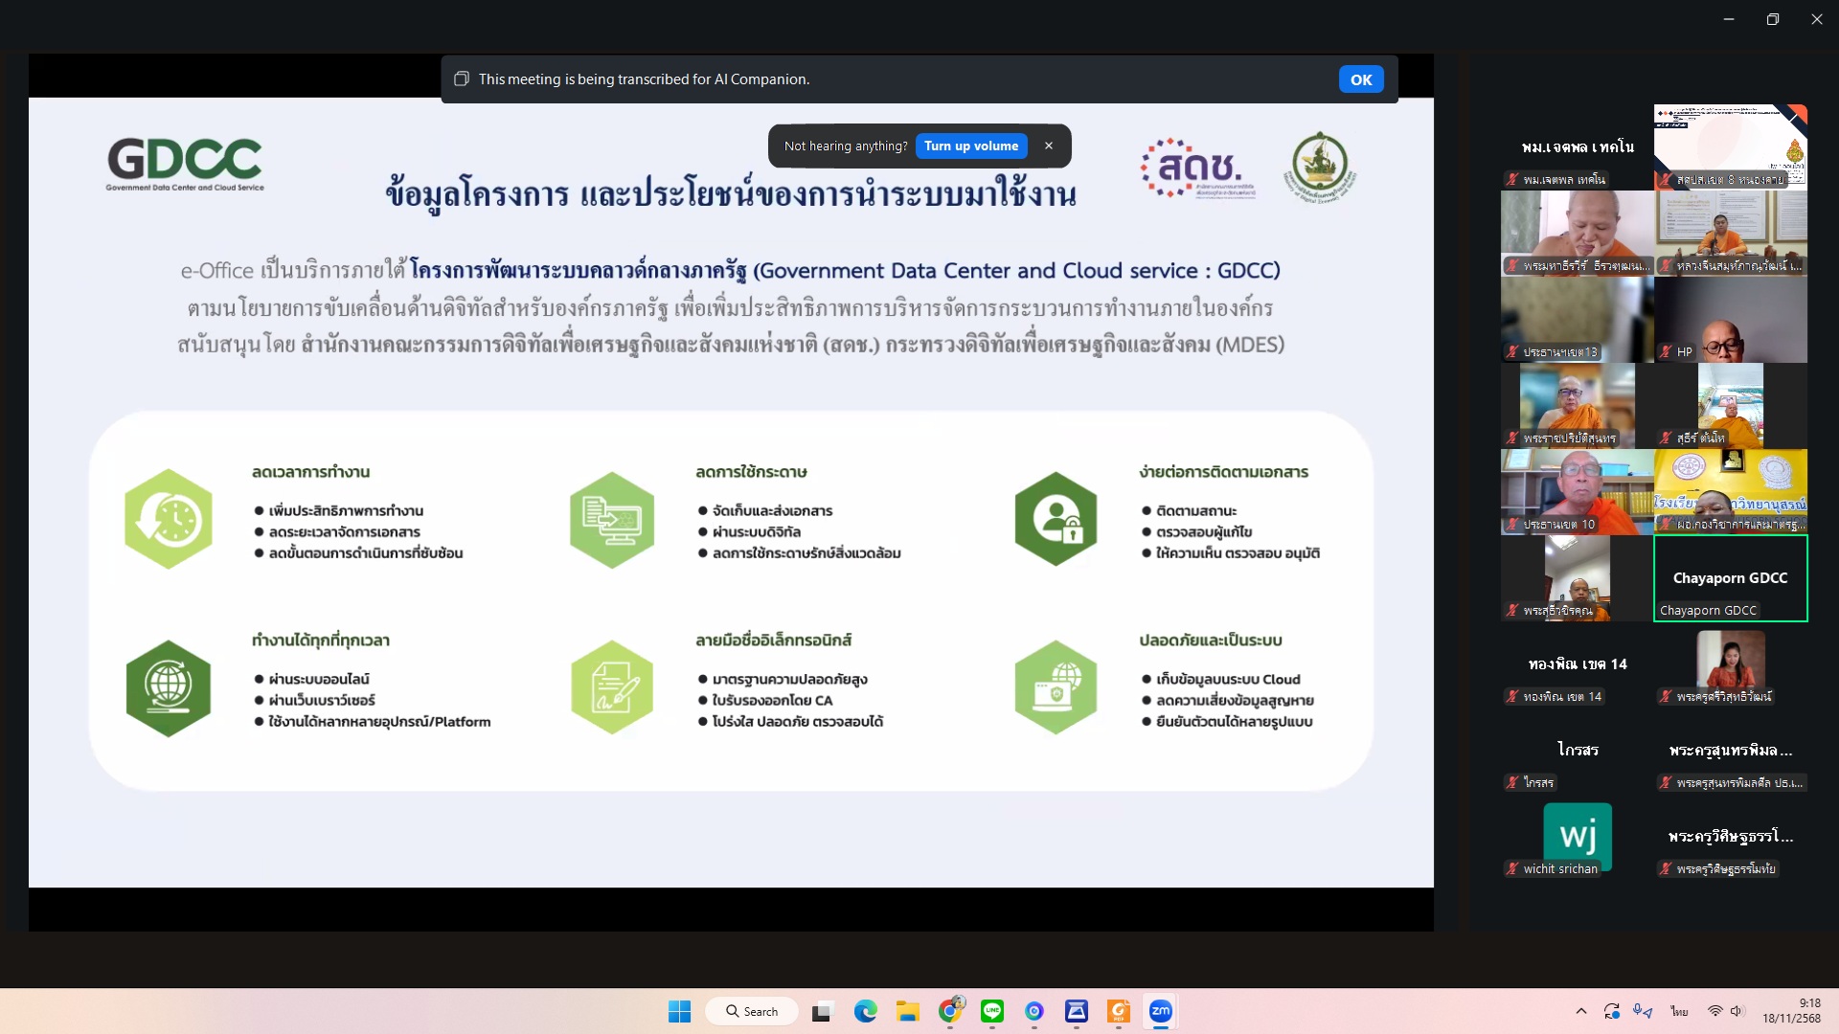Click the microphone location tray icon

point(1643,1011)
